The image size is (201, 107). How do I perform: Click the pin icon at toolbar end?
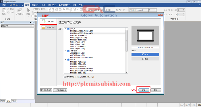[124, 10]
